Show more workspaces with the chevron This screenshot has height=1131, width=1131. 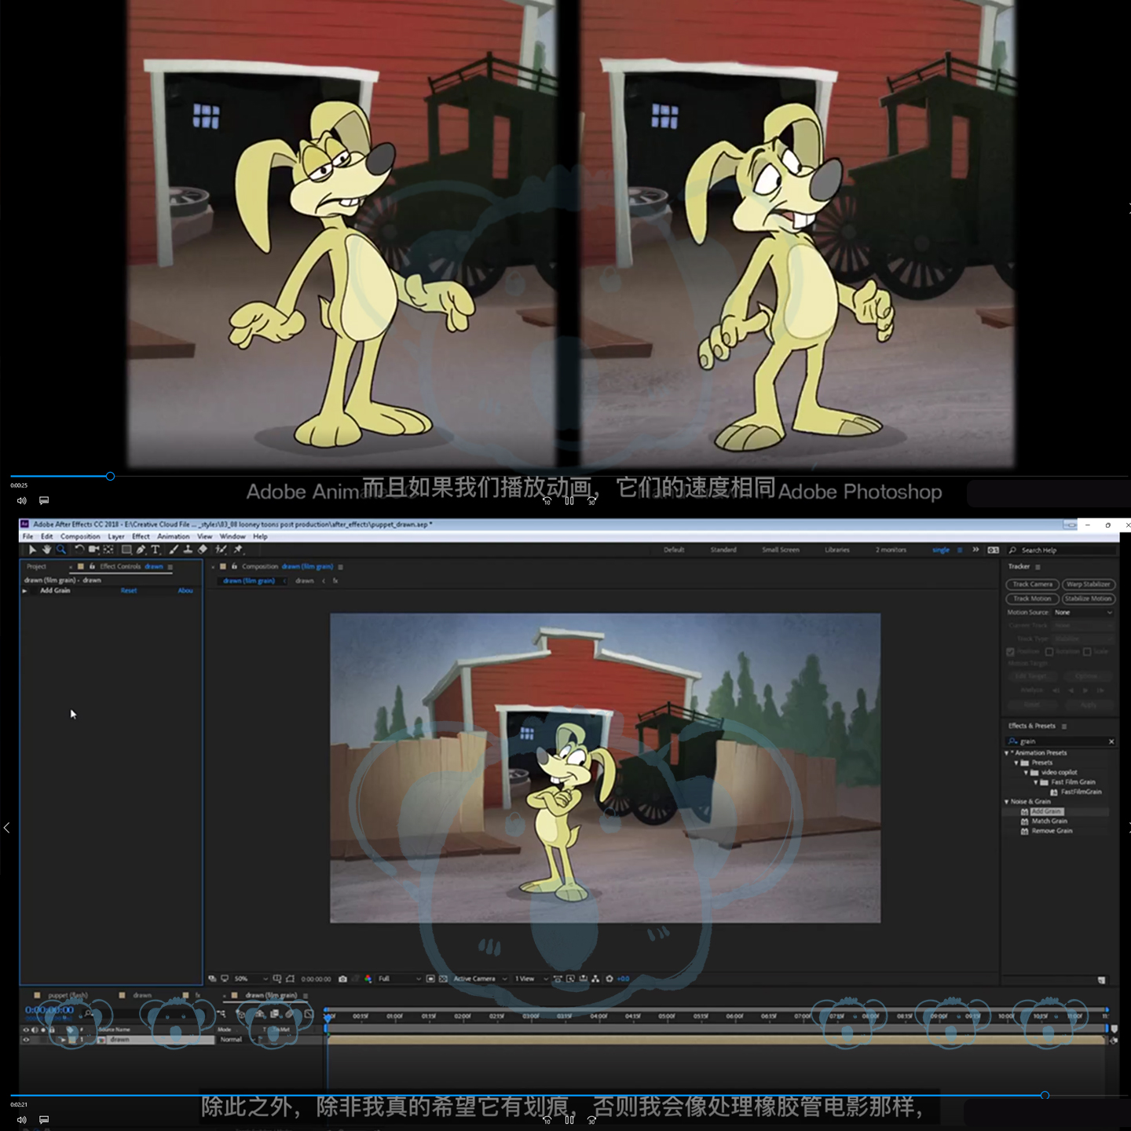coord(975,550)
